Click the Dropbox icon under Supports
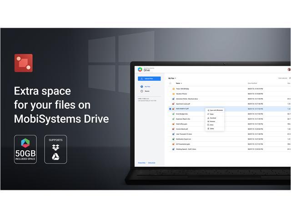This screenshot has height=218, width=291. point(55,147)
